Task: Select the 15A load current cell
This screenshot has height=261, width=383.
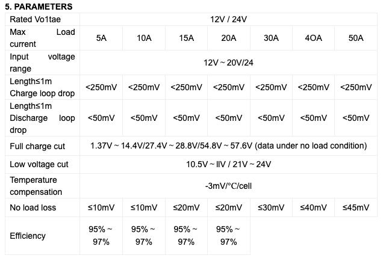Action: tap(186, 37)
